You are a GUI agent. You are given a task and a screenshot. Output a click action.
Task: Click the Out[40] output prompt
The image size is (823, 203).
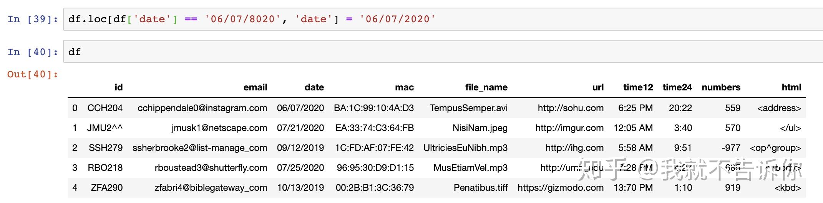(33, 74)
